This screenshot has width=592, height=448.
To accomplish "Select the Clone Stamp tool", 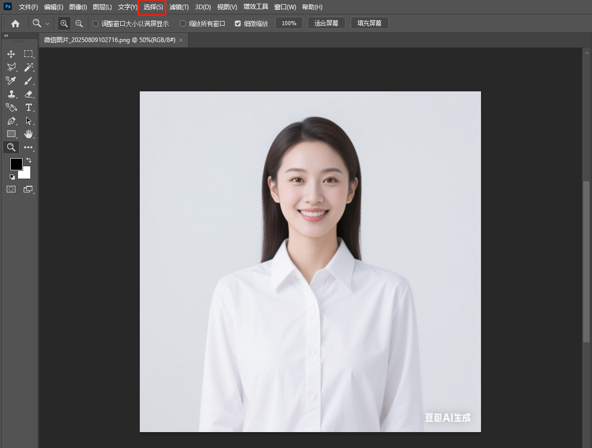I will click(11, 94).
